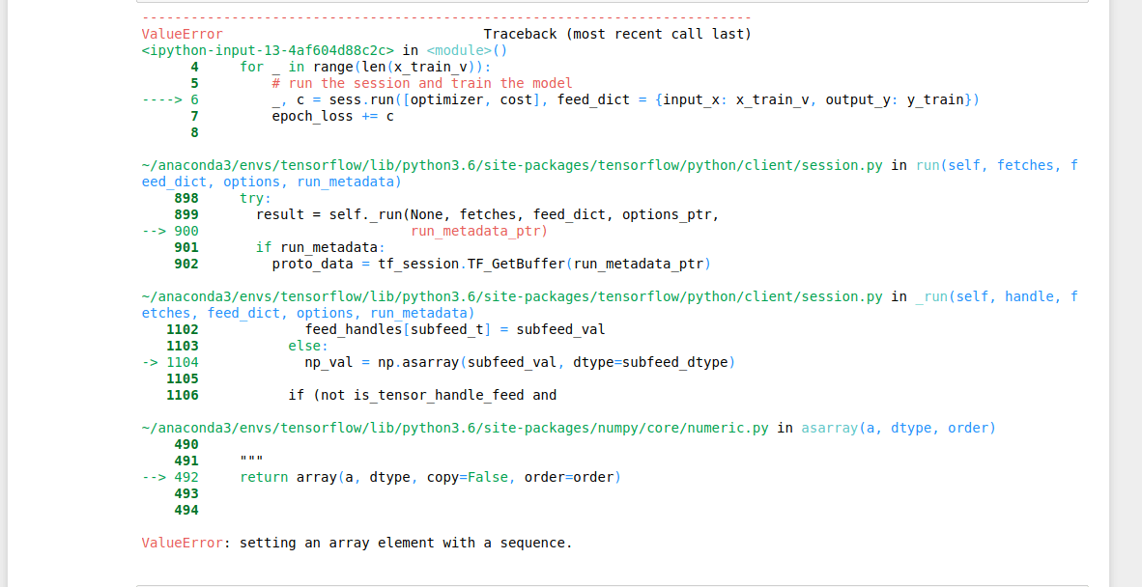Click line 1102 'feed_handles[subfeed_t] = subfeed_val'
This screenshot has height=587, width=1142.
pyautogui.click(x=455, y=329)
